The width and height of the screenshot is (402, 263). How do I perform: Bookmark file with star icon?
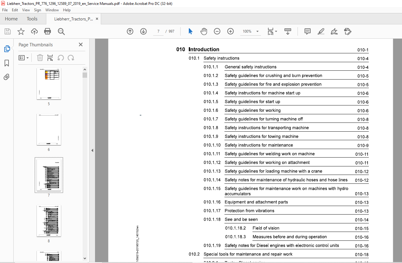tap(21, 31)
